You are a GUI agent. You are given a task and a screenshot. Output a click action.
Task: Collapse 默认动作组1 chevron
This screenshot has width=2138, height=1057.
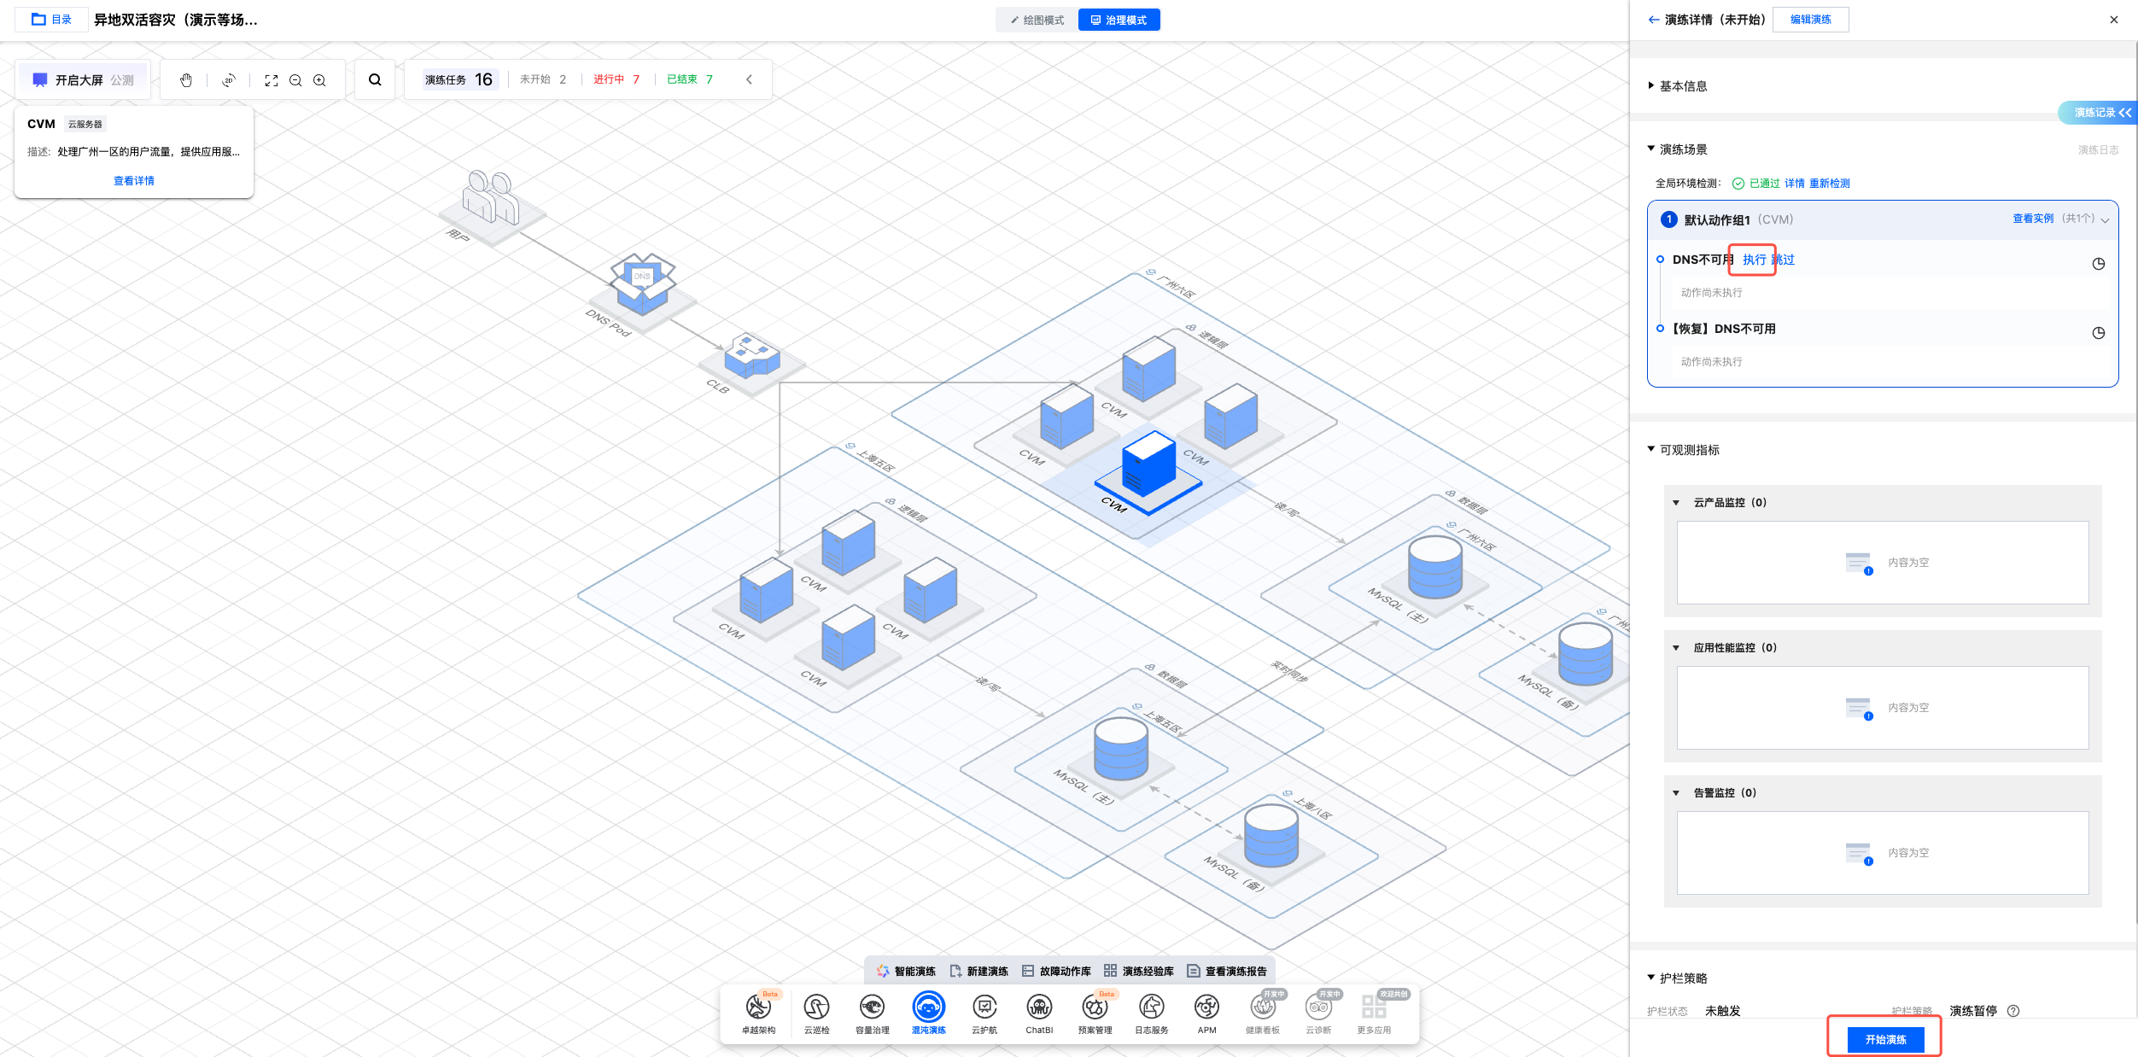tap(2105, 220)
